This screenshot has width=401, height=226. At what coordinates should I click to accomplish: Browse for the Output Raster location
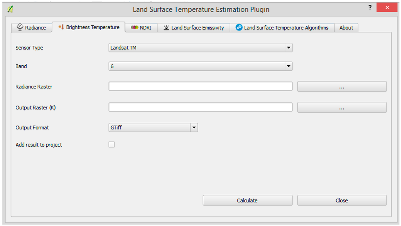pyautogui.click(x=341, y=107)
